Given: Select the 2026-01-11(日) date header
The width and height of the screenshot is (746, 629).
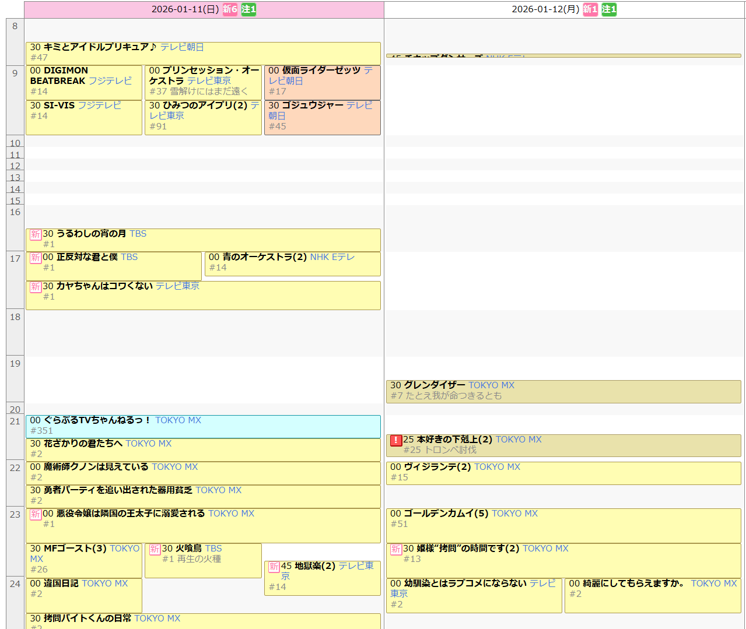Looking at the screenshot, I should [x=185, y=9].
